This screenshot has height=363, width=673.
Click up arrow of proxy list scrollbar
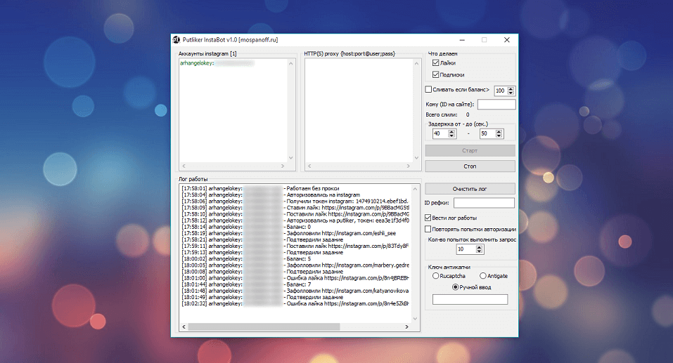pyautogui.click(x=416, y=63)
